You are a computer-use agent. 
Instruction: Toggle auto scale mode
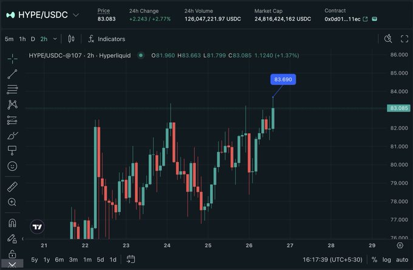[402, 260]
